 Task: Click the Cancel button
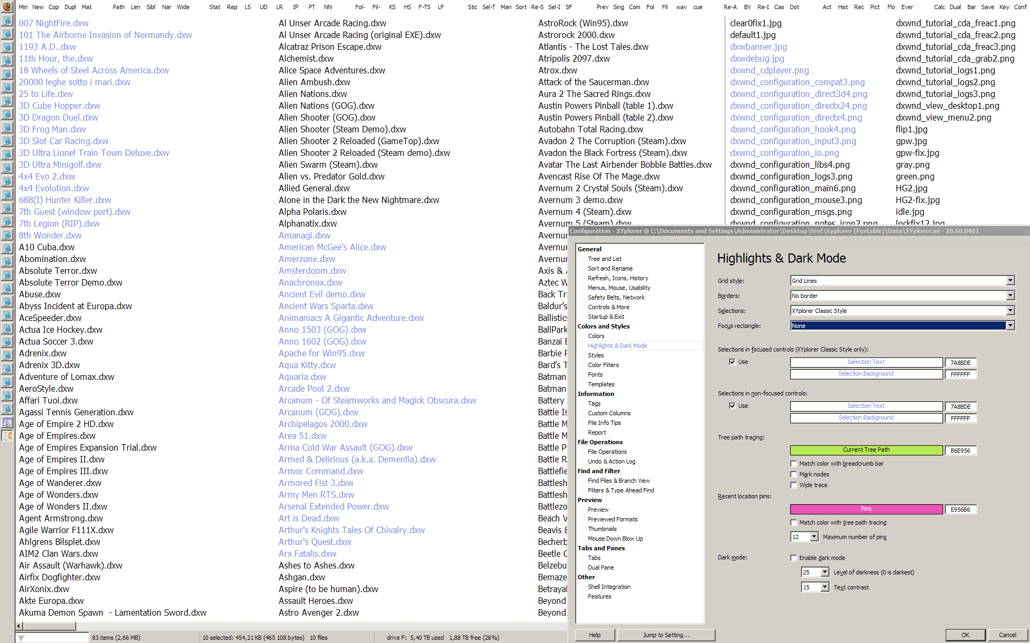pos(1007,635)
